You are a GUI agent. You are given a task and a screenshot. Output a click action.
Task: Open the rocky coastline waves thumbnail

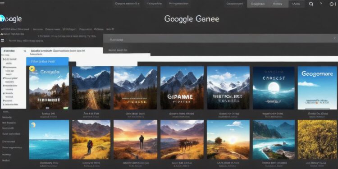point(274,139)
